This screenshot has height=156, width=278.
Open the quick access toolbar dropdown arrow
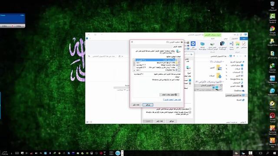(x=235, y=35)
